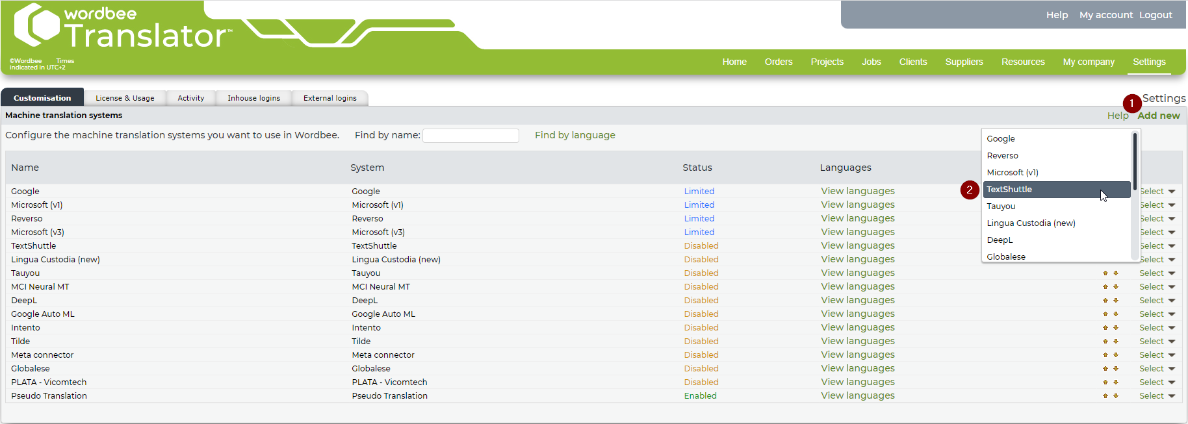1188x424 pixels.
Task: Move Intento row up with arrow
Action: (1105, 328)
